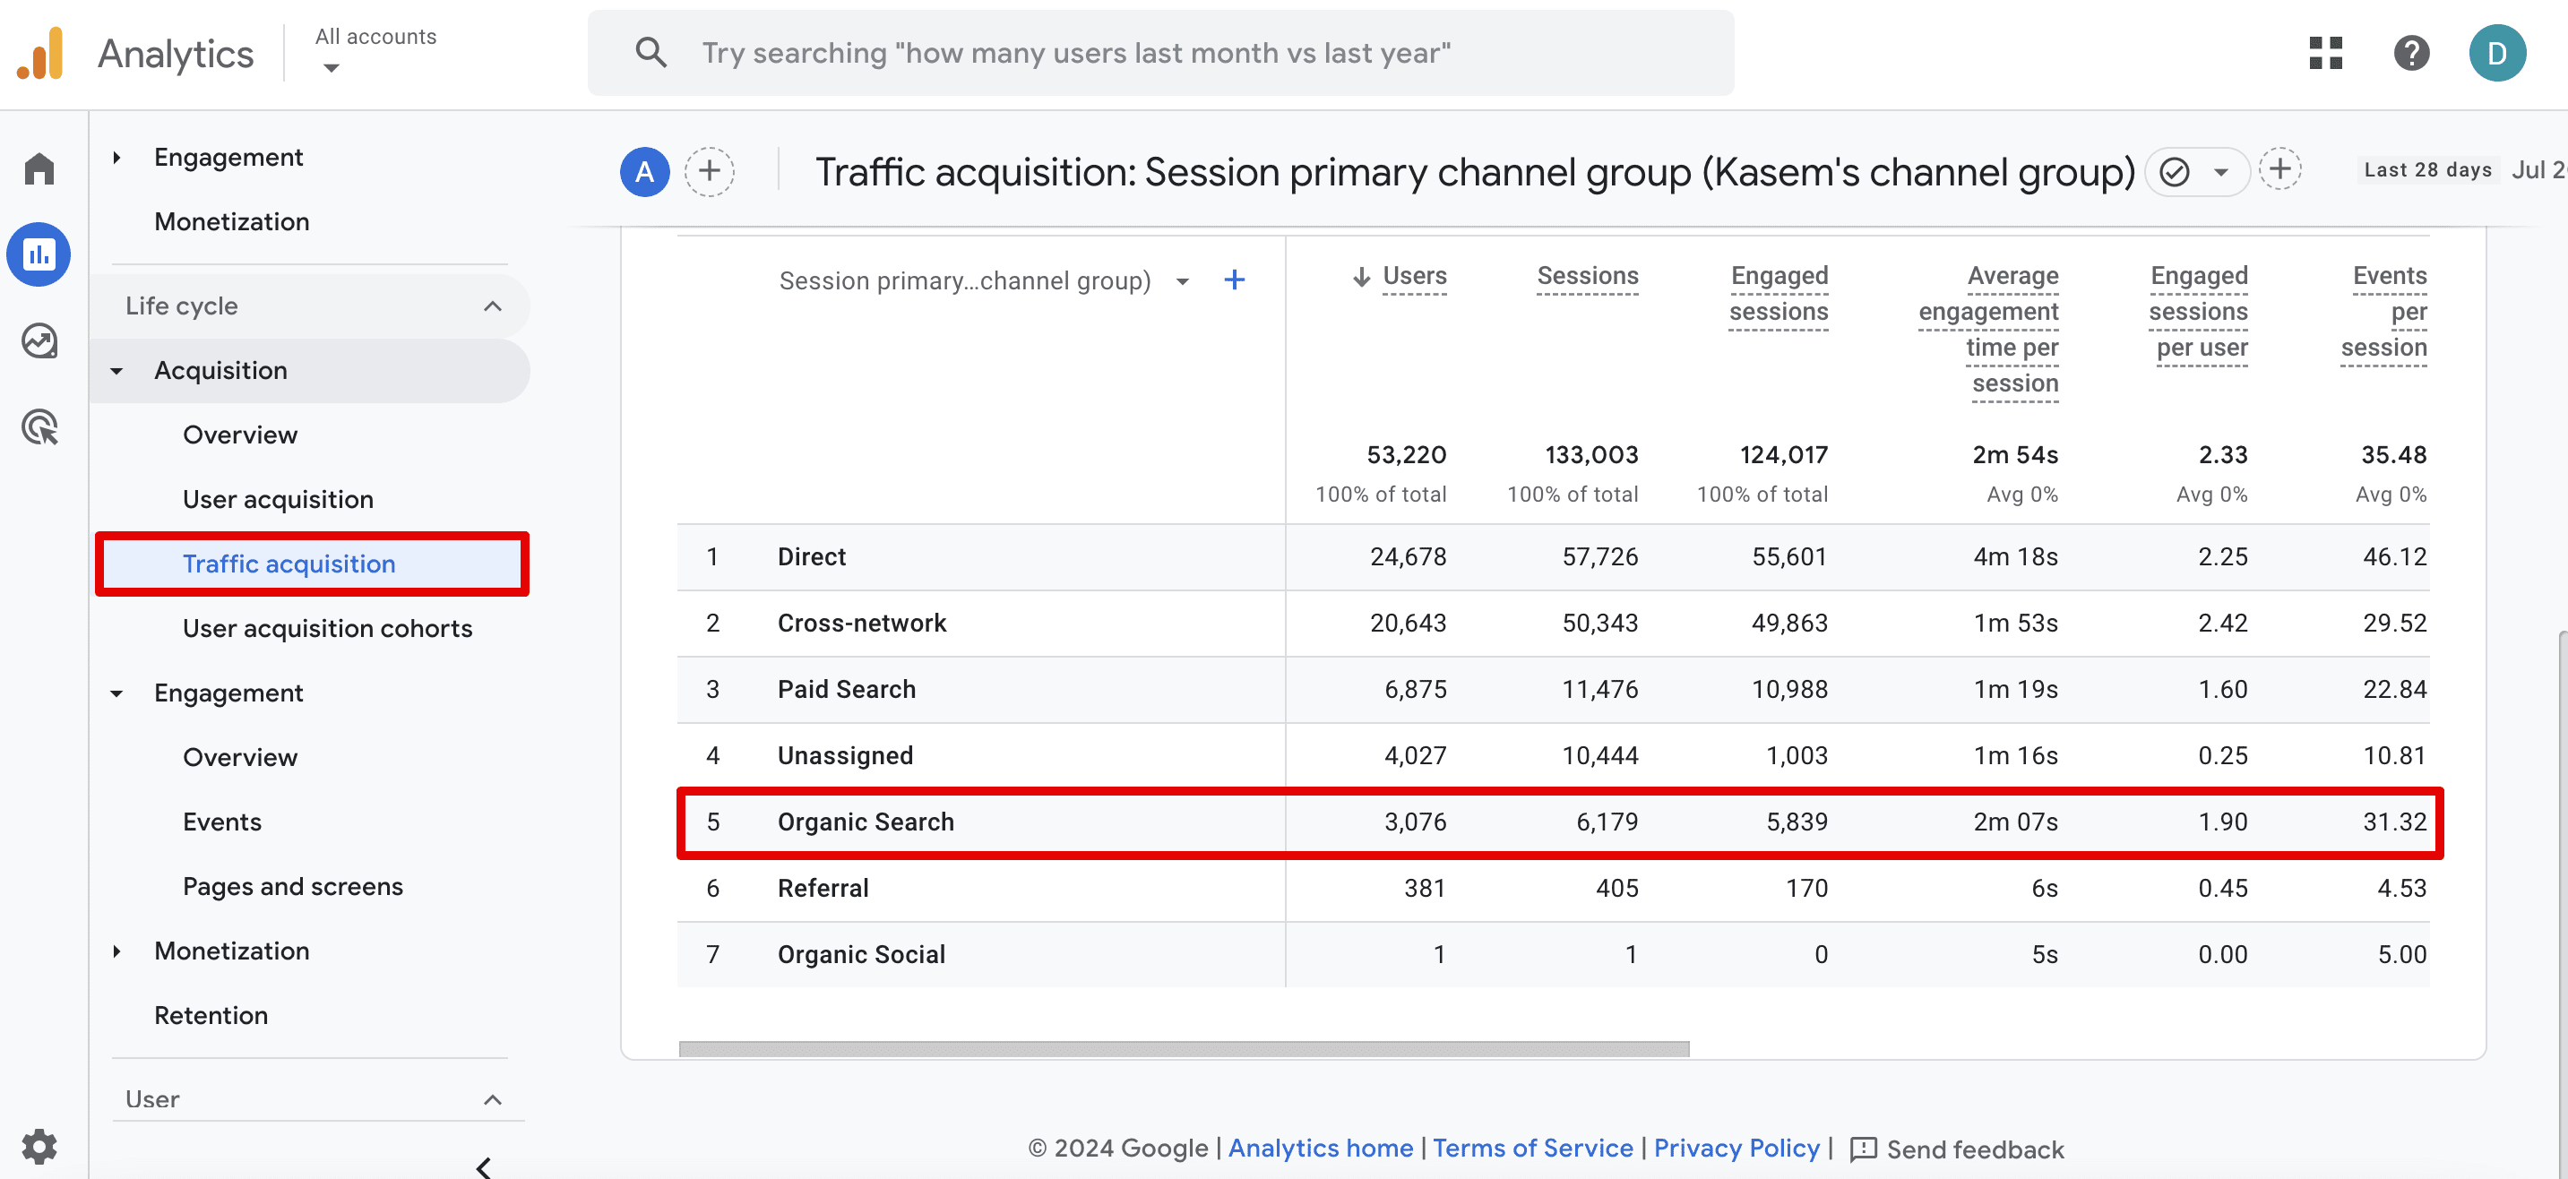Open the Explore icon in left rail

pos(39,340)
